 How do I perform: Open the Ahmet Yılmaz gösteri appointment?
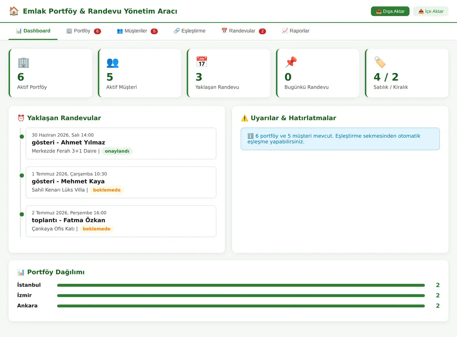[121, 143]
